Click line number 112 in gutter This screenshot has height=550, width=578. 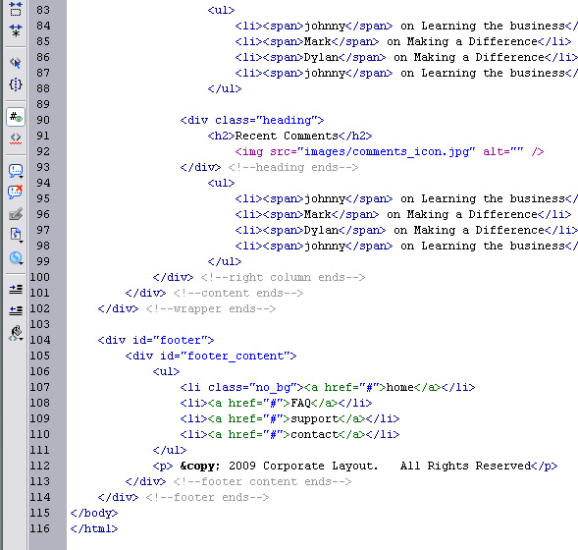click(x=40, y=466)
